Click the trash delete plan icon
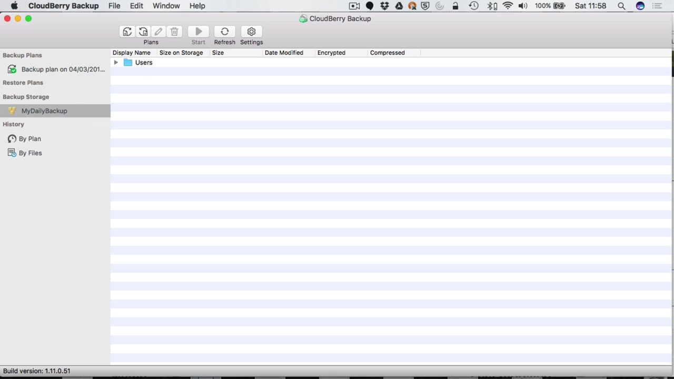The width and height of the screenshot is (674, 379). click(174, 32)
